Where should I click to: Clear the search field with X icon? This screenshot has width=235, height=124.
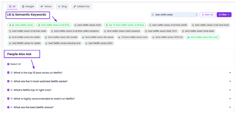coord(197,15)
